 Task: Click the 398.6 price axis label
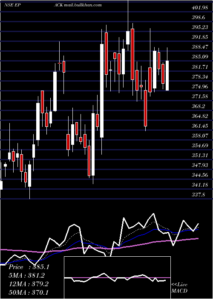click(x=198, y=18)
